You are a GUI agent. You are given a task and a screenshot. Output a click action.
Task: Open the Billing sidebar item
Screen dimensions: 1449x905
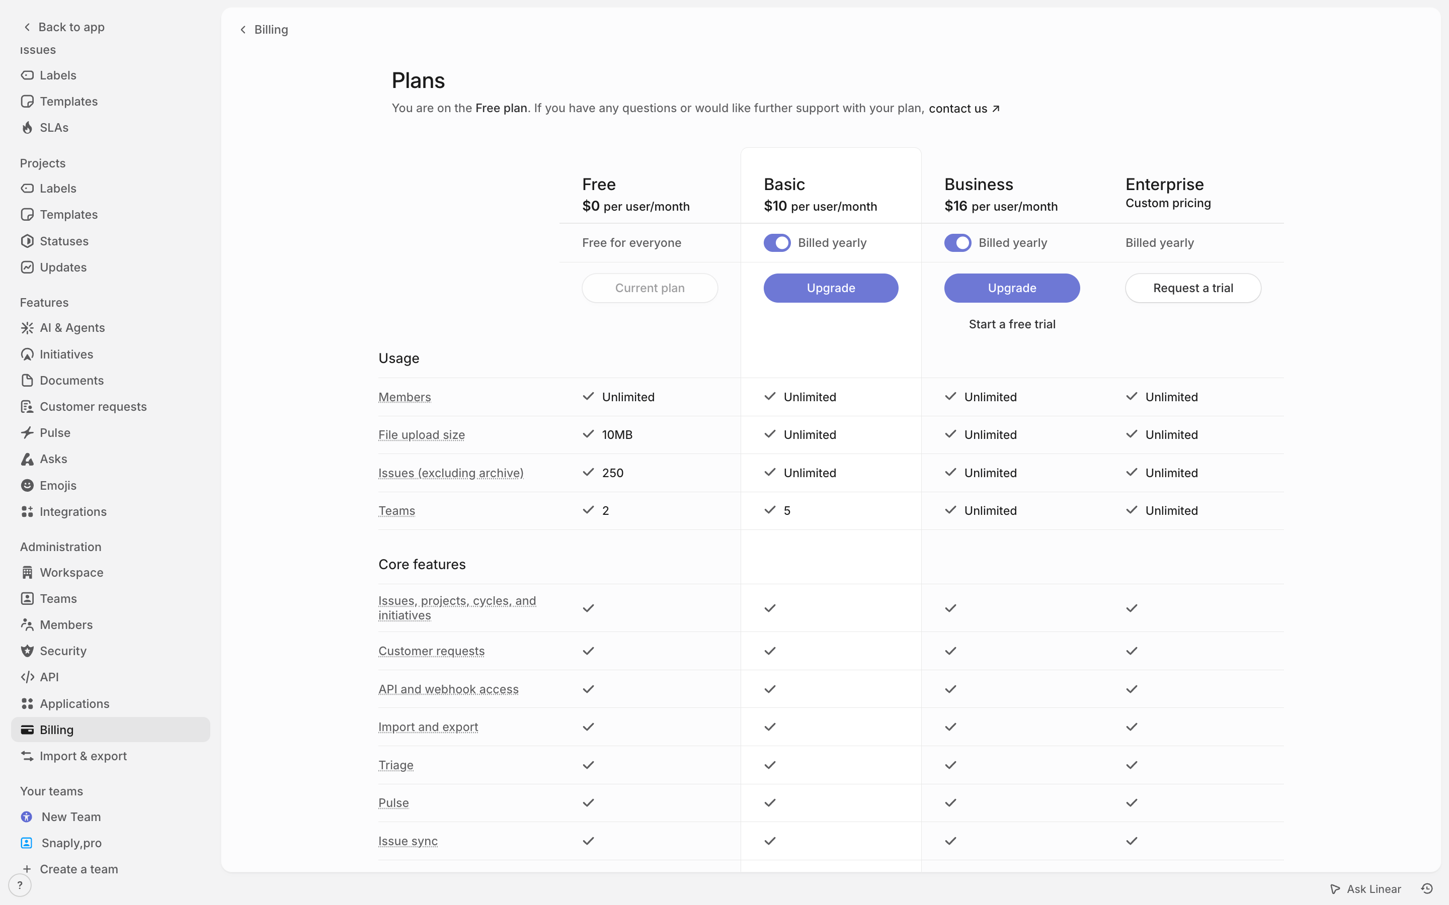coord(111,730)
